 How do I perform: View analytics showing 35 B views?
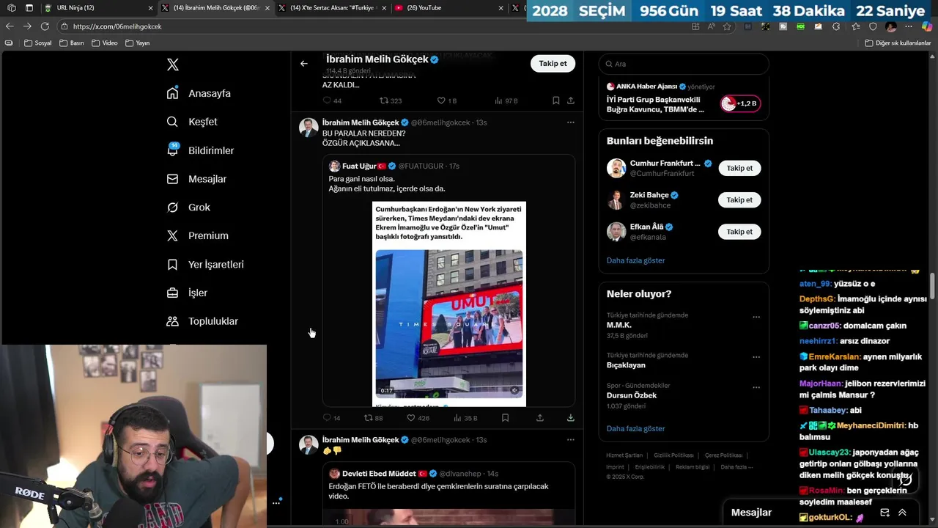click(x=465, y=418)
